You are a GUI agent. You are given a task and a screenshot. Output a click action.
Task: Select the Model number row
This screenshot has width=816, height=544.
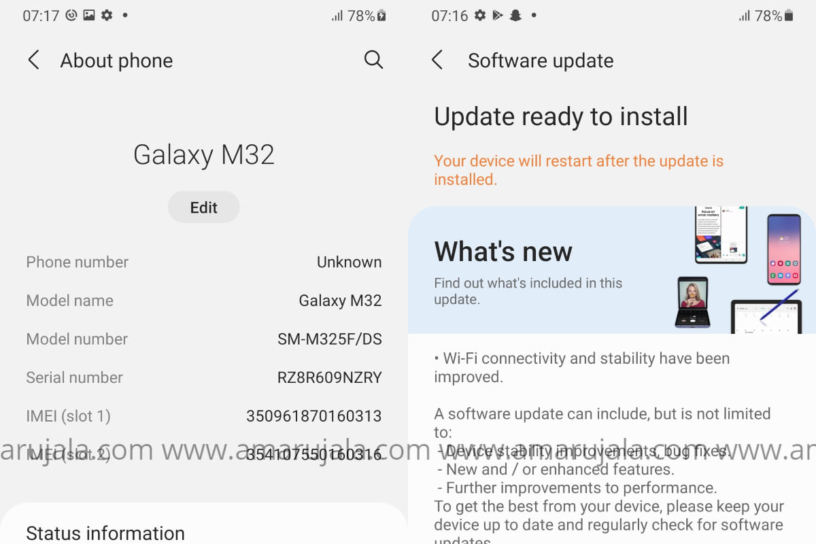point(204,339)
